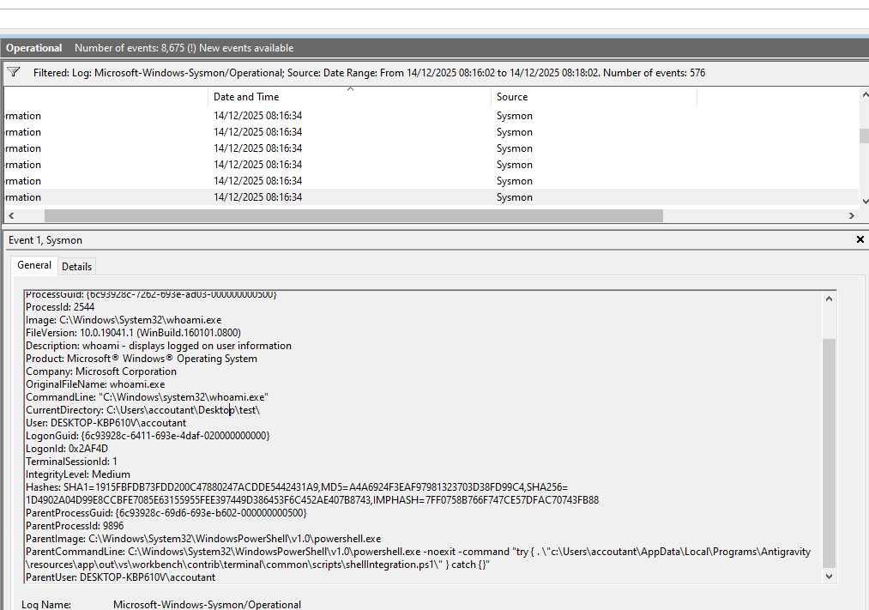869x610 pixels.
Task: Click the event details scroll up arrow
Action: (829, 299)
